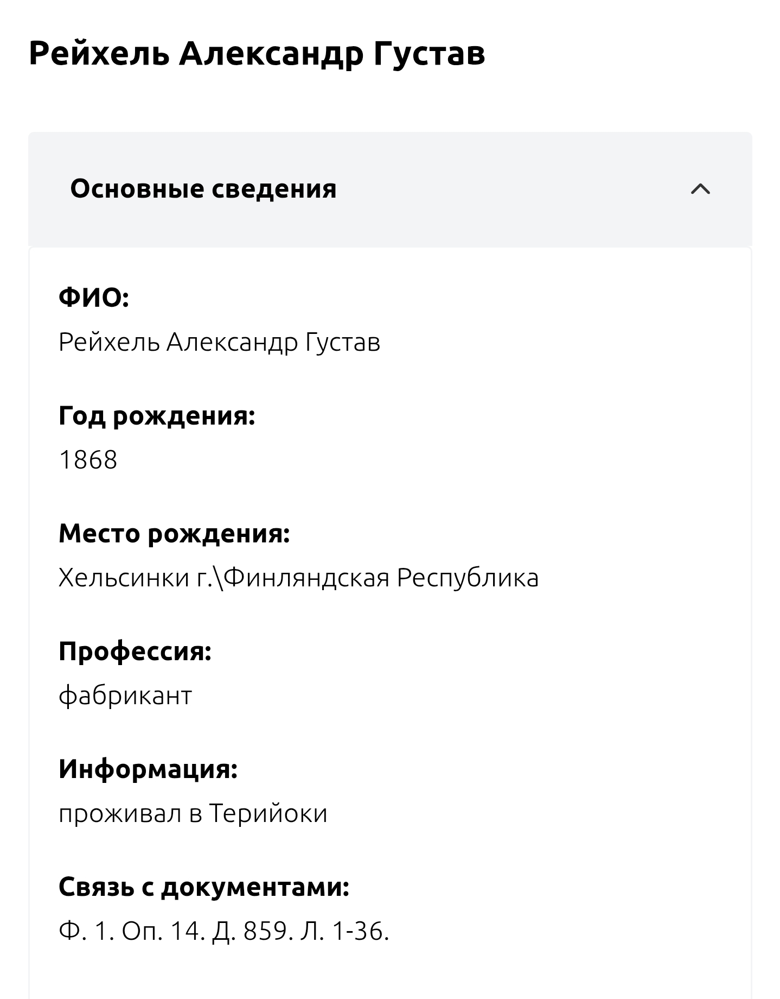Click the profession value фабрикант

(x=125, y=695)
